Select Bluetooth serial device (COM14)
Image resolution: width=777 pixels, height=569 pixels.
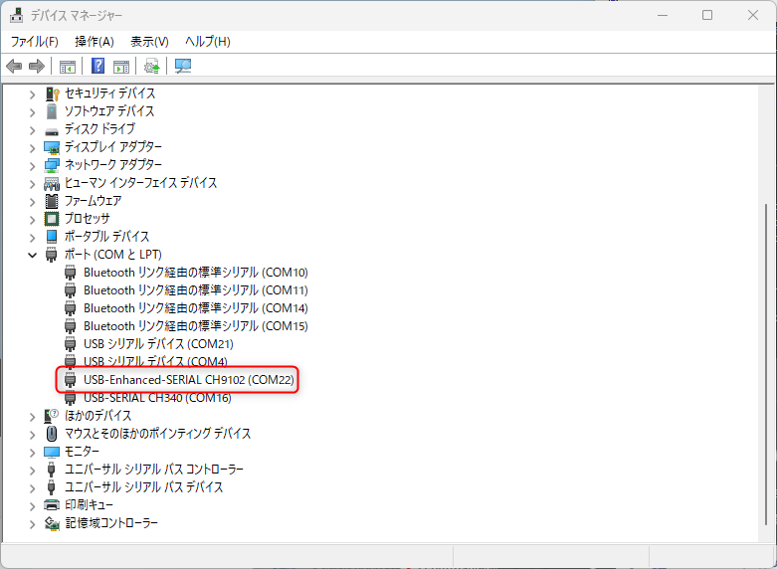pos(196,307)
